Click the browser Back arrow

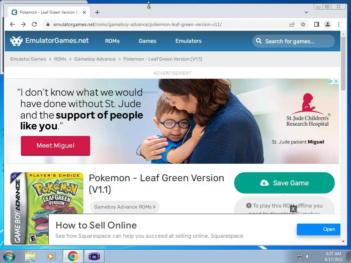[x=12, y=24]
